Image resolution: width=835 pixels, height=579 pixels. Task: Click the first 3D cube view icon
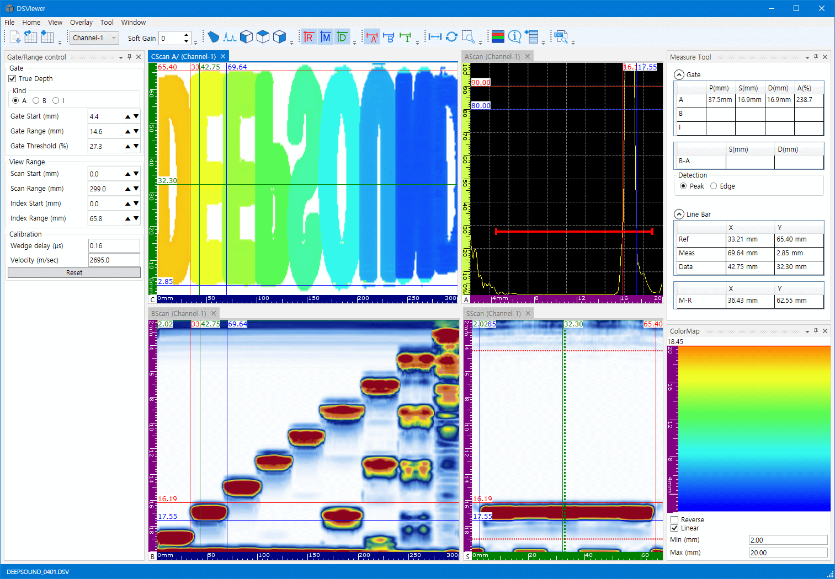click(247, 37)
